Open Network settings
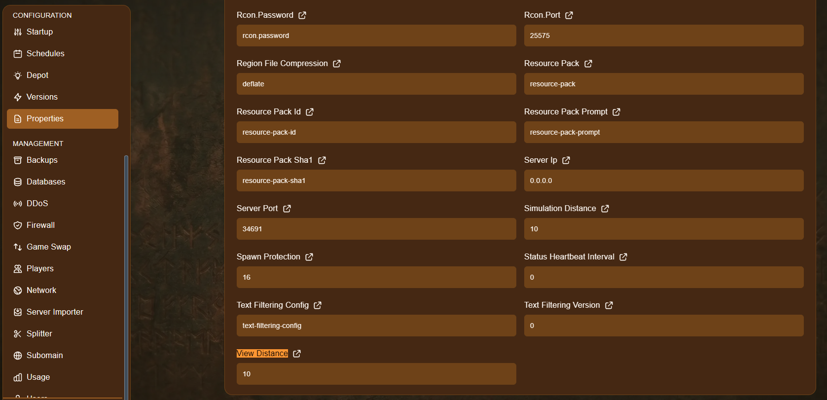827x400 pixels. tap(63, 291)
